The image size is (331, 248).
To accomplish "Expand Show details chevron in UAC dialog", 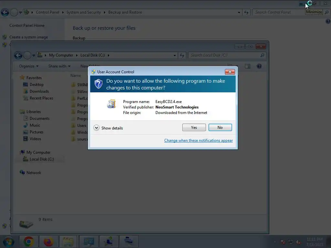I will click(x=96, y=128).
